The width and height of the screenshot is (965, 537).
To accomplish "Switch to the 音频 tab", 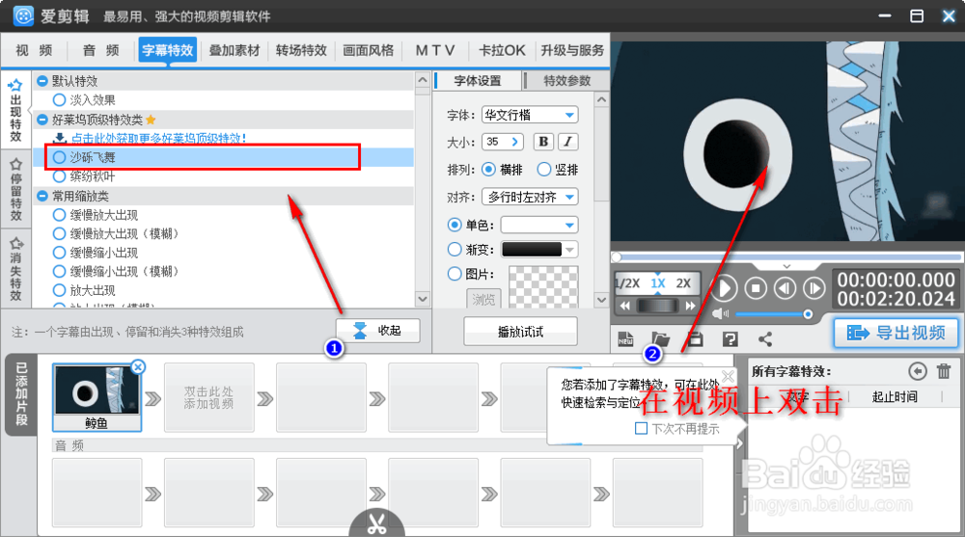I will tap(101, 50).
